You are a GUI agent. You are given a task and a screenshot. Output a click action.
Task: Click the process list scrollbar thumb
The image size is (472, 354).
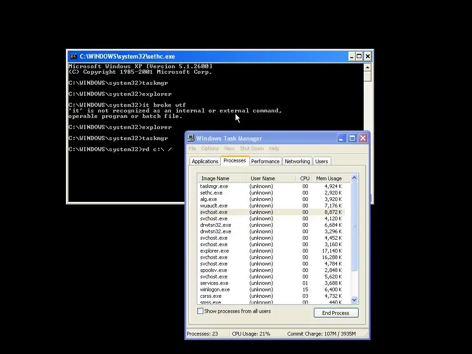(x=354, y=226)
